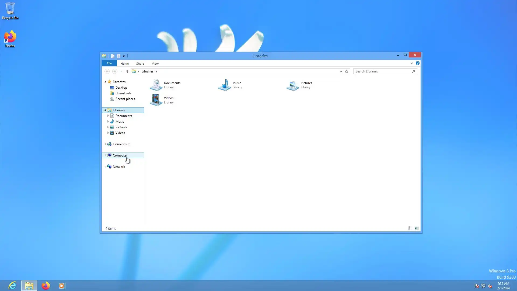The width and height of the screenshot is (517, 291).
Task: Refresh the Libraries address bar
Action: pos(347,71)
